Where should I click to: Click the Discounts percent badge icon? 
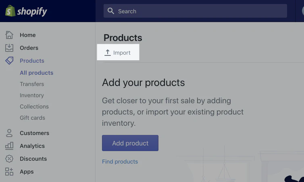click(9, 159)
